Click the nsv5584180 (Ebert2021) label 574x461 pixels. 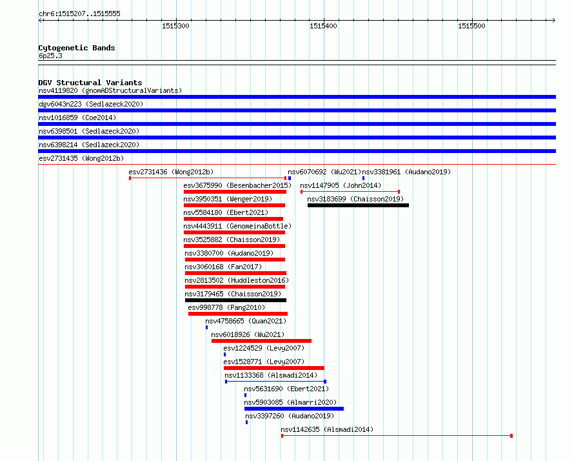coord(226,212)
